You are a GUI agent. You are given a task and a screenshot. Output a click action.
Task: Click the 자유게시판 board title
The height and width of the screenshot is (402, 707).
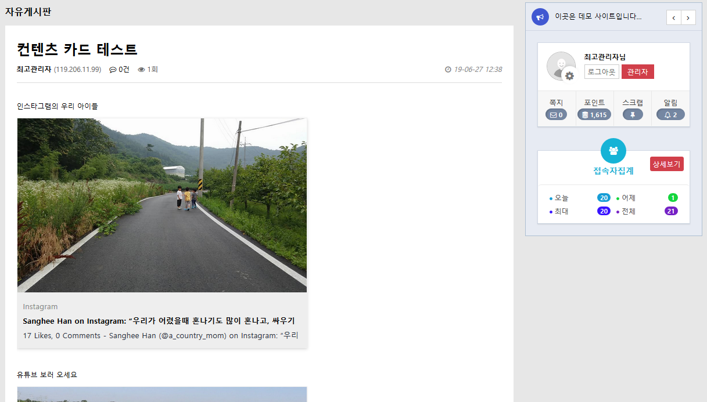(x=27, y=11)
